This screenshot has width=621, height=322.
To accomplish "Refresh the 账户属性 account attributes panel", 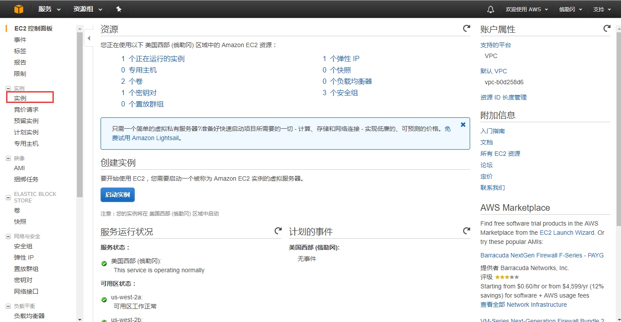I will 607,29.
